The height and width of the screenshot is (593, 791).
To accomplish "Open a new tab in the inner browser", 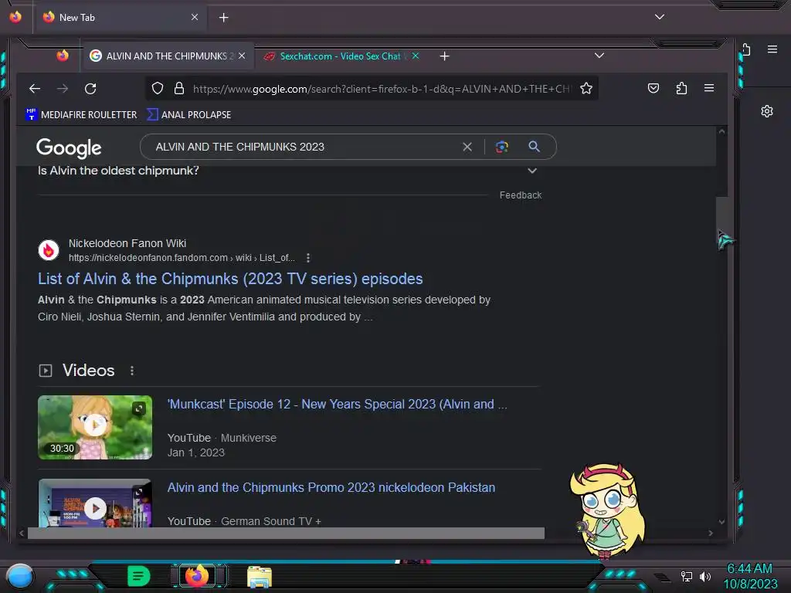I will pos(444,56).
